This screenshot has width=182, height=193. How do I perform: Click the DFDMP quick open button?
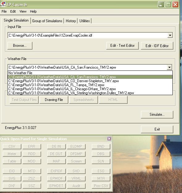tap(76, 154)
